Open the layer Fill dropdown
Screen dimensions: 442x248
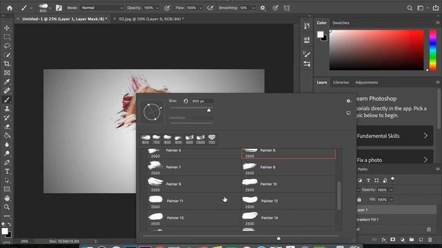coord(392,200)
